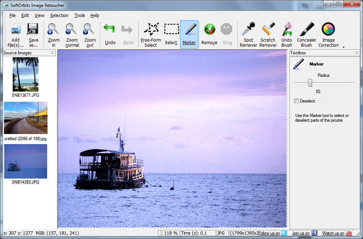Open the File menu

pyautogui.click(x=12, y=15)
